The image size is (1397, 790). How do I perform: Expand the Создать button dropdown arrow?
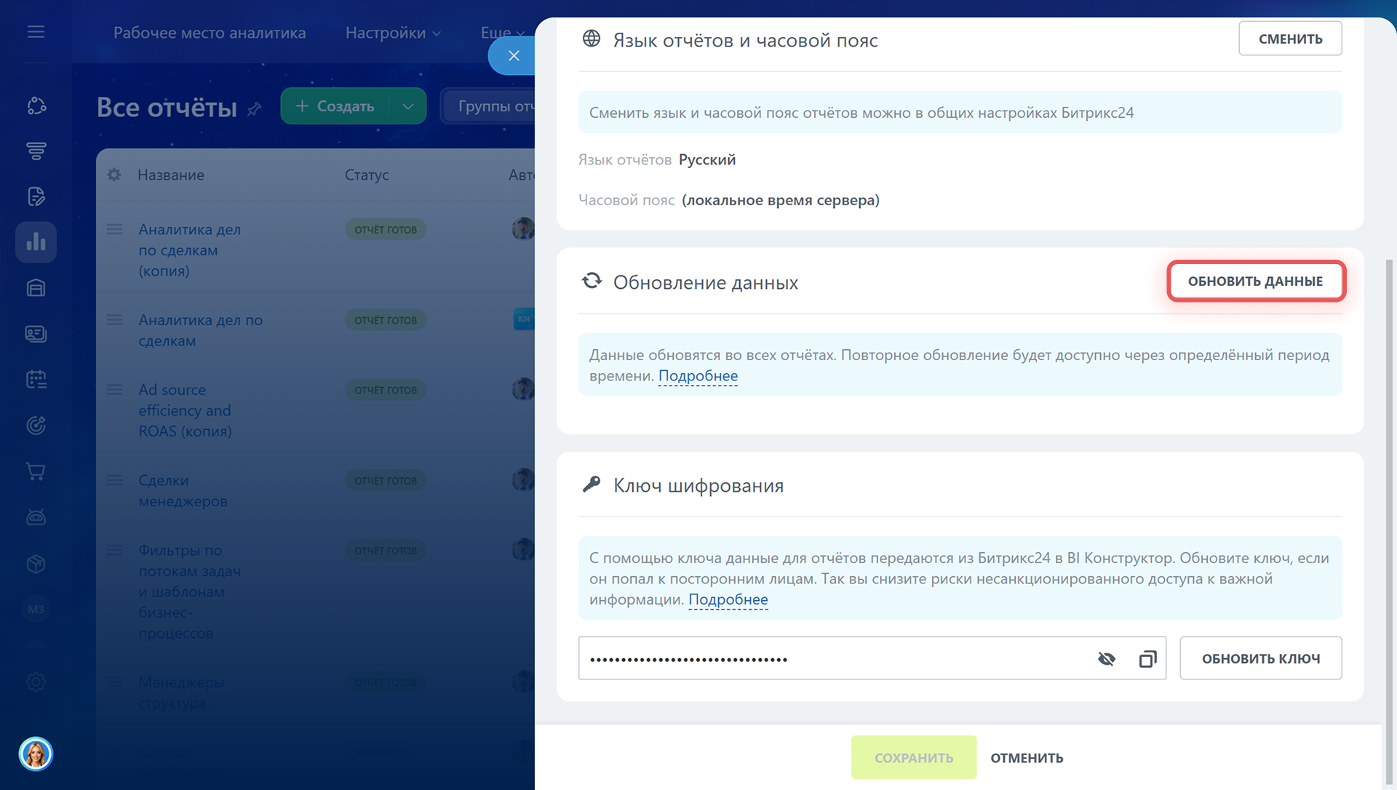[408, 106]
